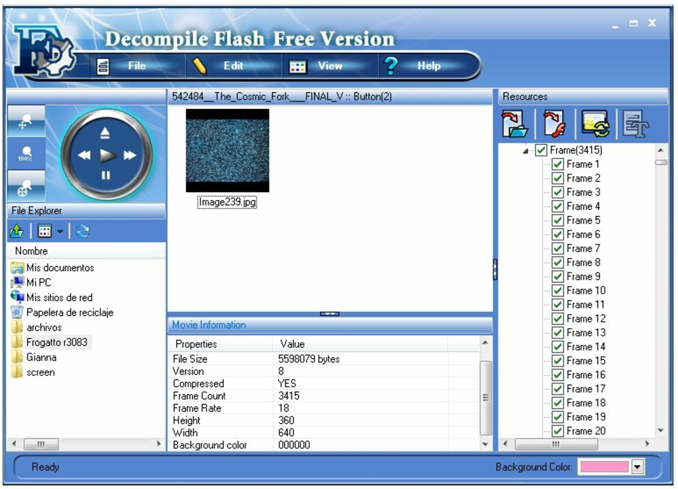Open the view mode dropdown arrow
The width and height of the screenshot is (678, 489).
tap(60, 232)
